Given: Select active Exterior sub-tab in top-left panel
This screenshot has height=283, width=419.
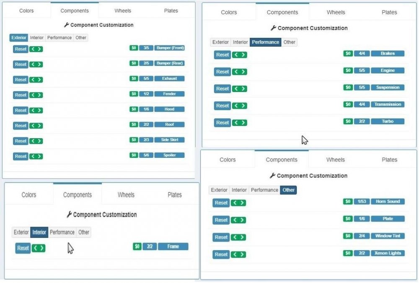Looking at the screenshot, I should tap(19, 37).
